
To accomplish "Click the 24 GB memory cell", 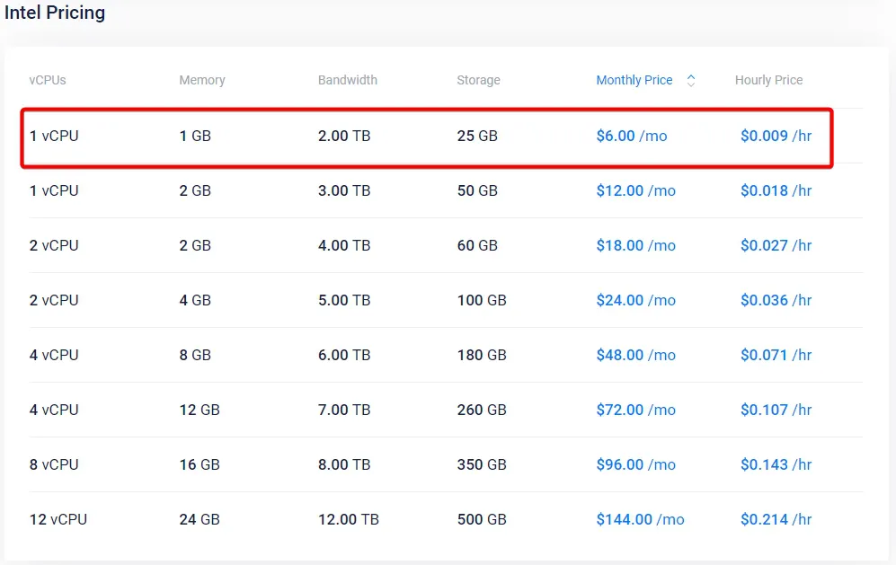I will [x=200, y=520].
